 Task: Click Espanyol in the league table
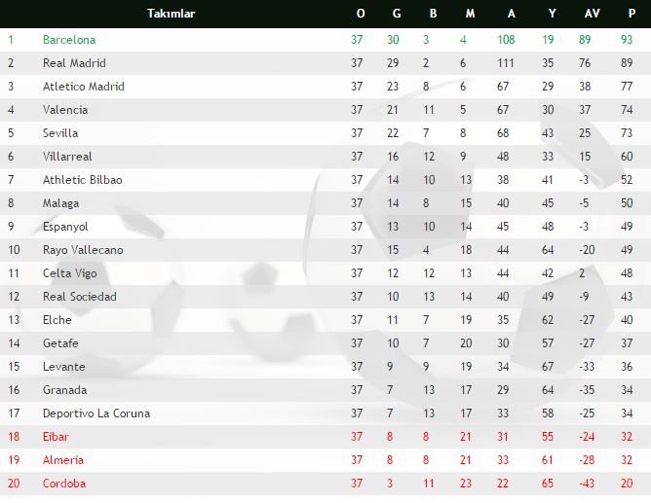pos(65,227)
